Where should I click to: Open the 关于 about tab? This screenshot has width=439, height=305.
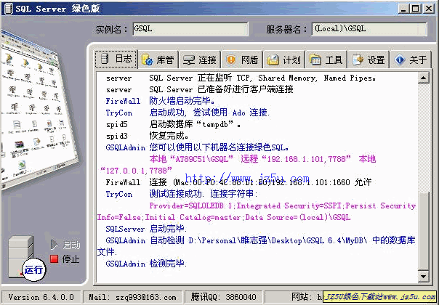pyautogui.click(x=411, y=60)
